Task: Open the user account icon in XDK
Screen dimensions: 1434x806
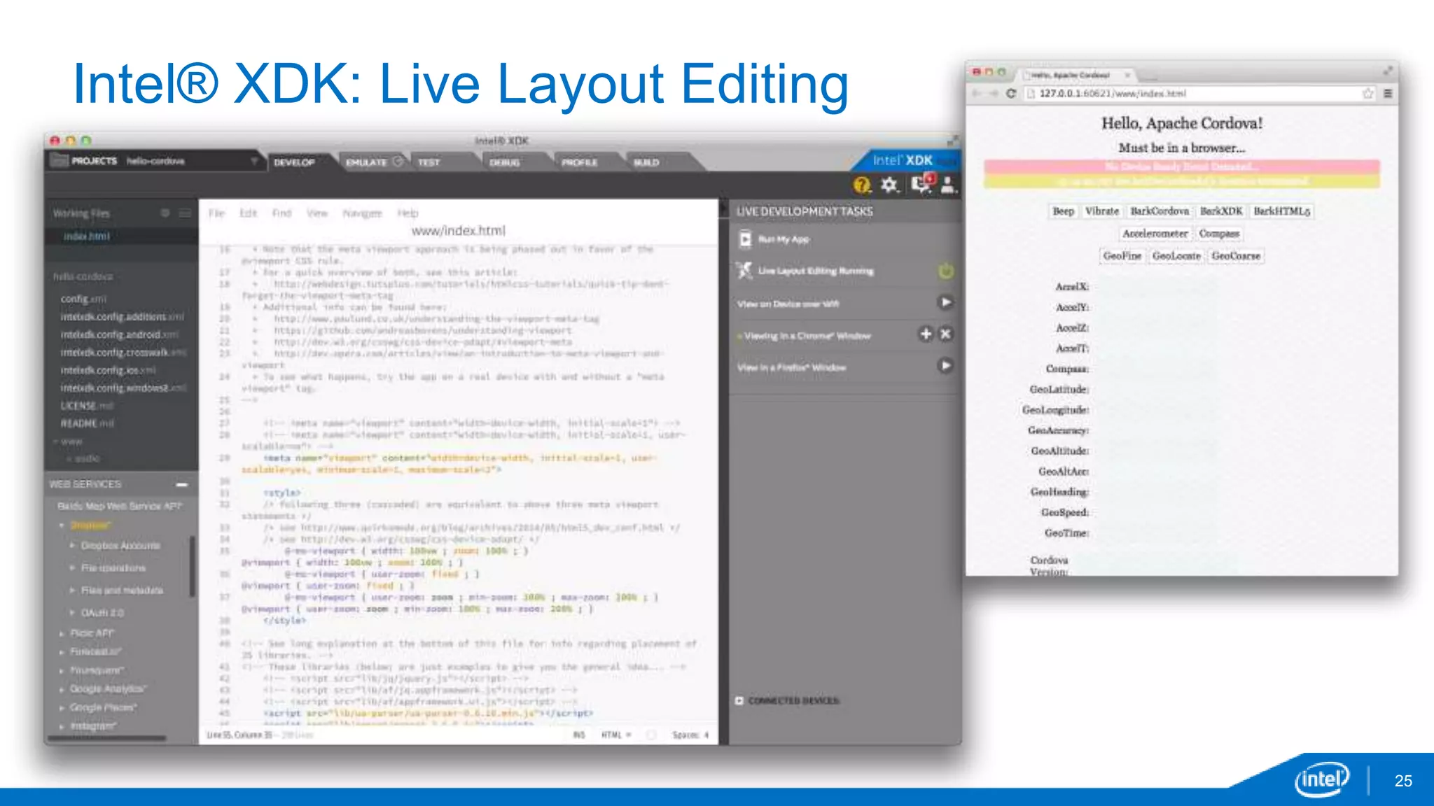Action: [947, 185]
